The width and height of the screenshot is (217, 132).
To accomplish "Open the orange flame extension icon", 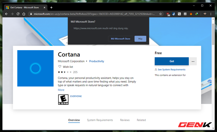I will pyautogui.click(x=191, y=14).
